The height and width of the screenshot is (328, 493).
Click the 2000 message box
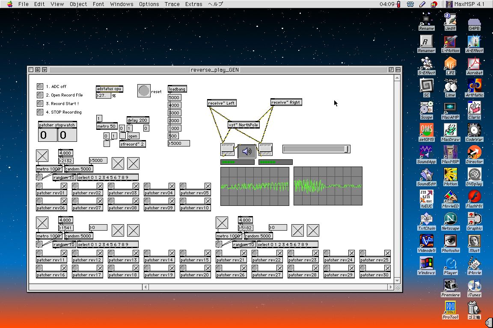tap(174, 120)
